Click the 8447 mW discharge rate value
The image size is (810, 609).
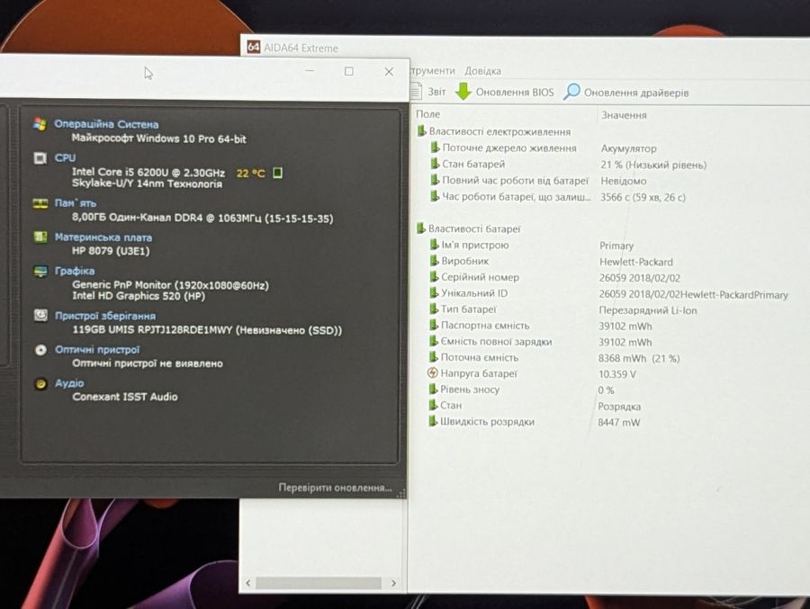pyautogui.click(x=619, y=422)
